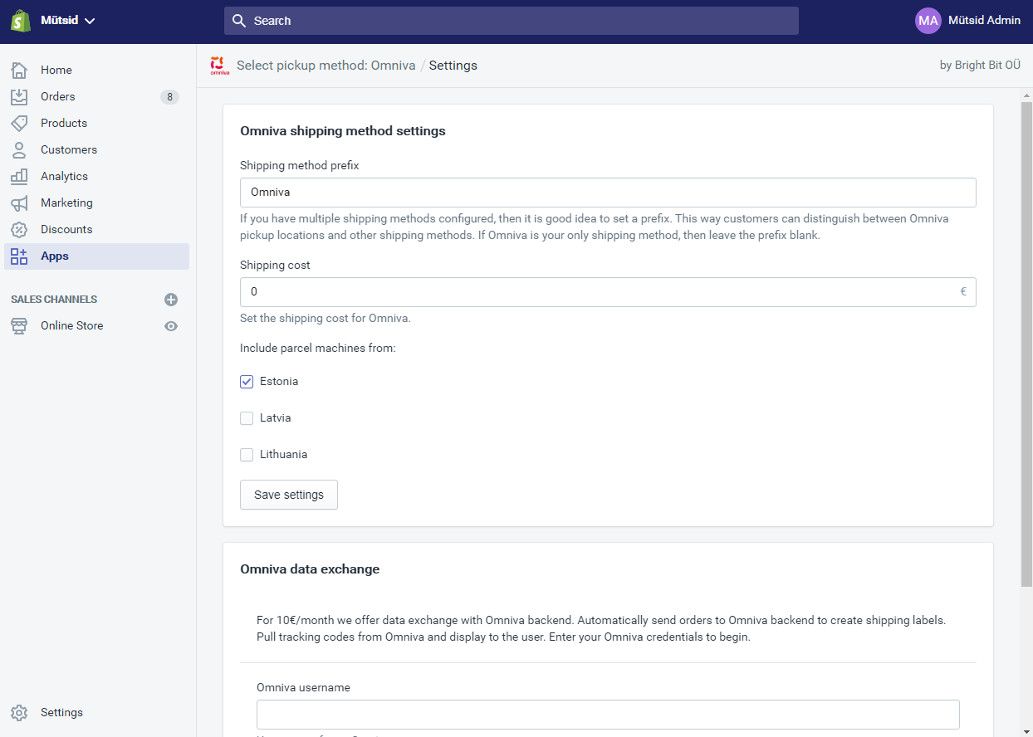Open the MA user avatar

coord(928,21)
